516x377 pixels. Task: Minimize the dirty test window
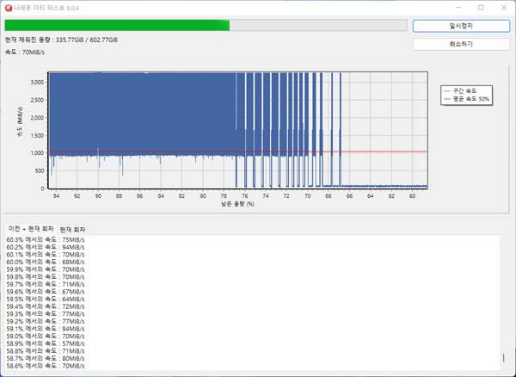[x=455, y=8]
